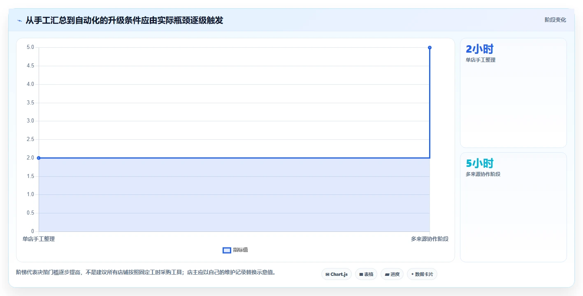Click the 5小时 card value
583x296 pixels.
480,163
